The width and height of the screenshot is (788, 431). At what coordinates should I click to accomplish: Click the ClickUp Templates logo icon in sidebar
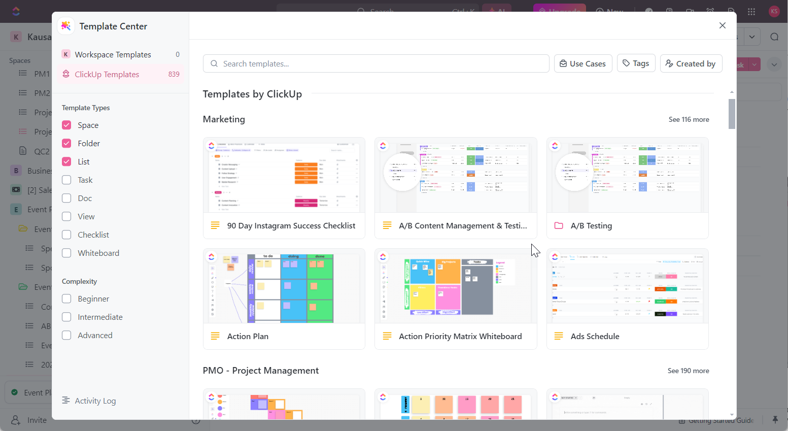click(x=66, y=74)
